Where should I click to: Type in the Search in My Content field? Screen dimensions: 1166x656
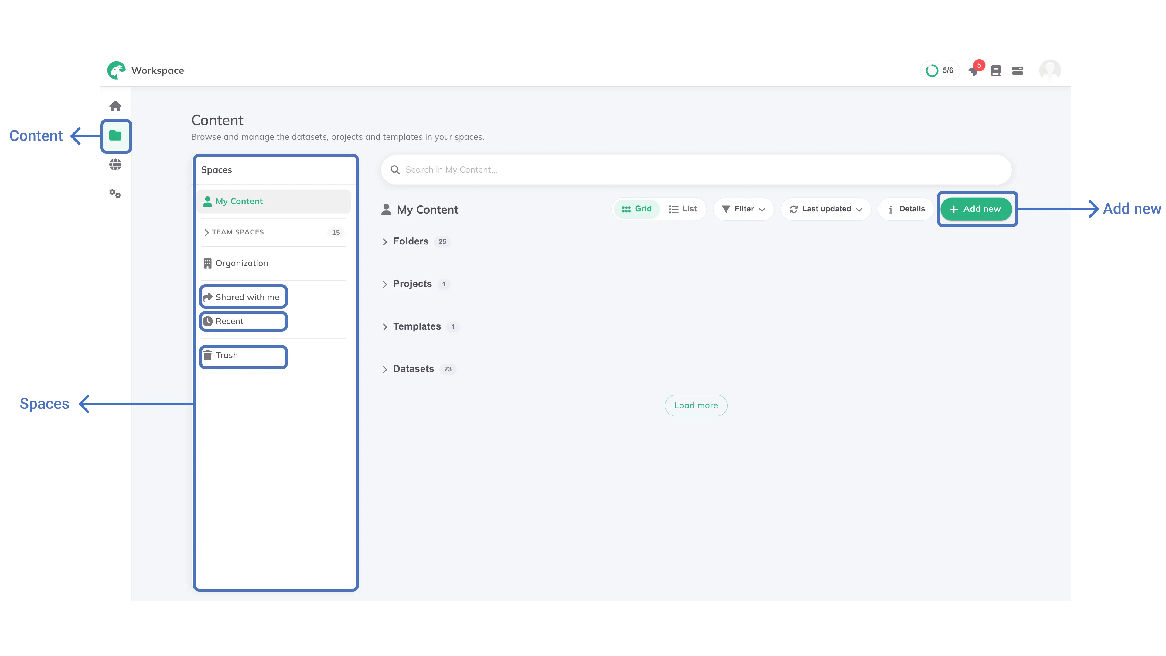click(696, 170)
